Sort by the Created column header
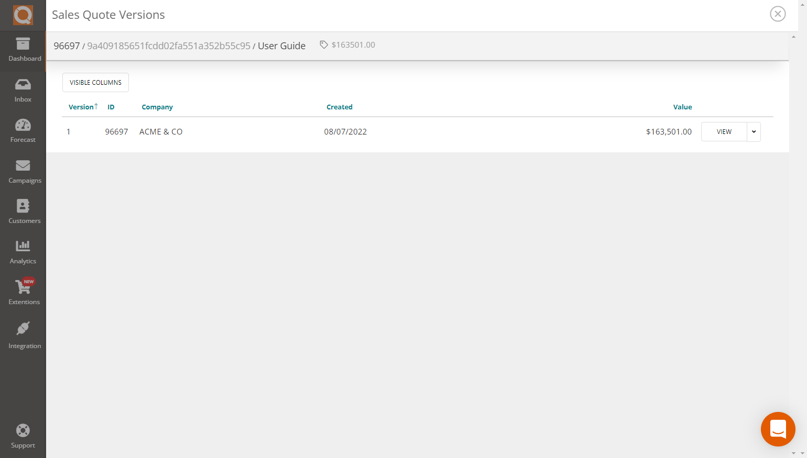Viewport: 807px width, 458px height. (x=340, y=107)
